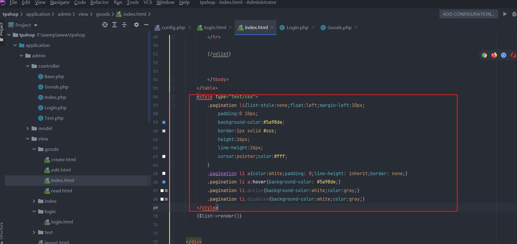Collapse the view folder
Image resolution: width=517 pixels, height=244 pixels.
[x=28, y=139]
